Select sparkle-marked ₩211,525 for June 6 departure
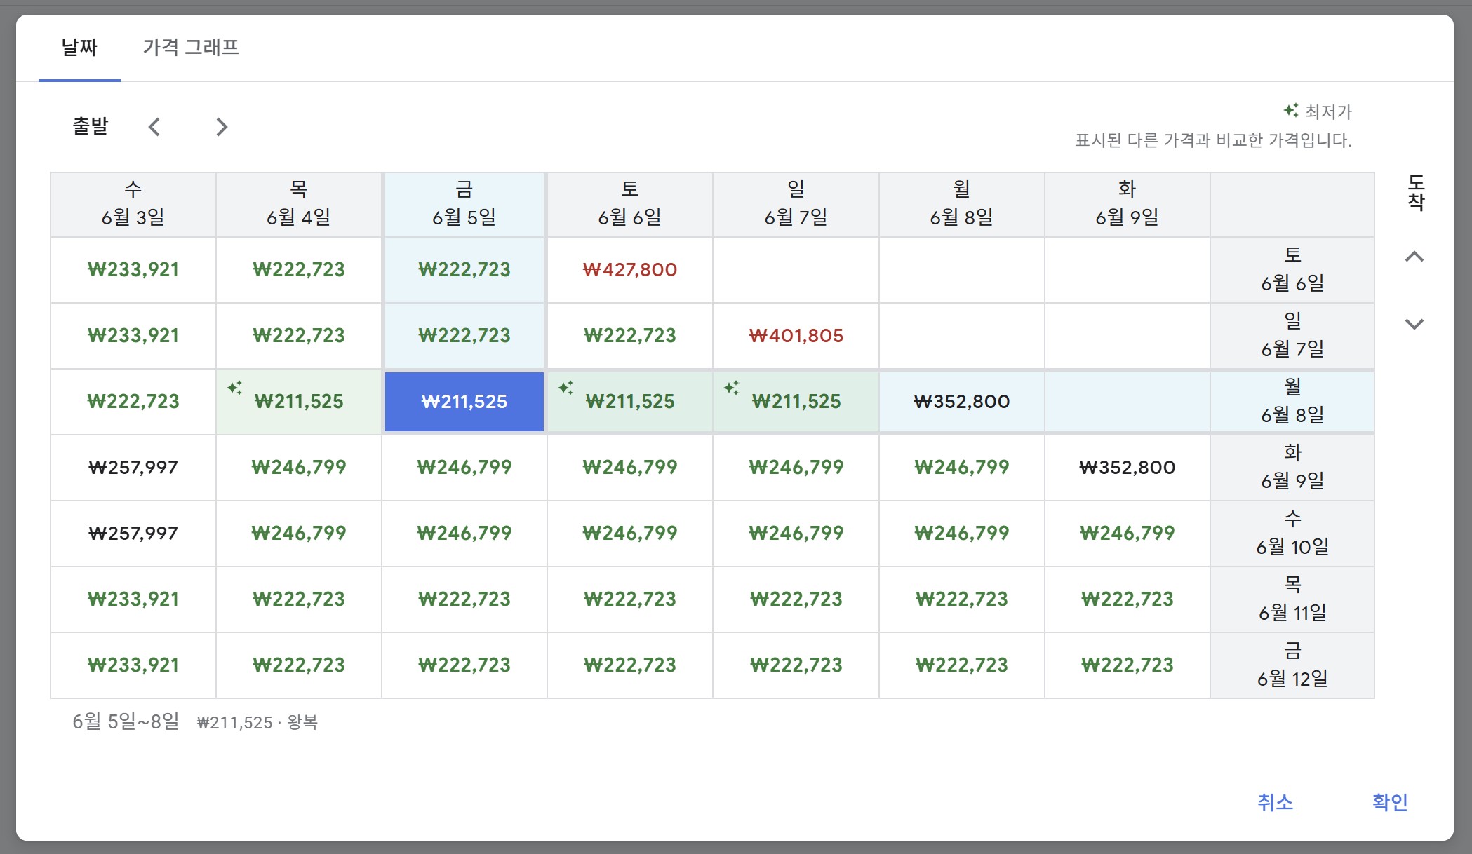The image size is (1472, 854). [x=629, y=402]
